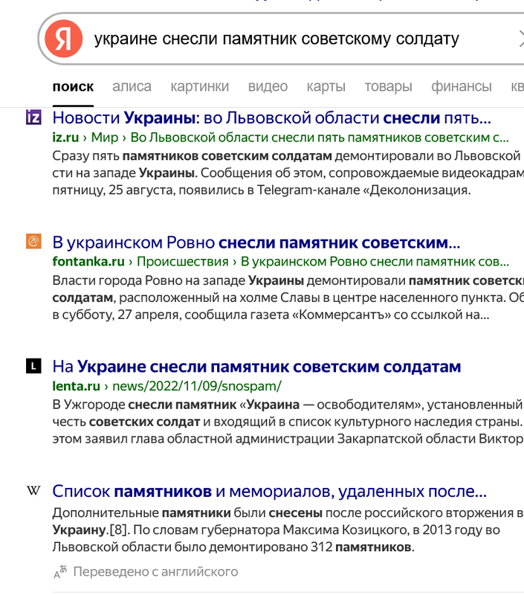The width and height of the screenshot is (524, 595).
Task: Open the 'финансы' tab
Action: pos(461,86)
